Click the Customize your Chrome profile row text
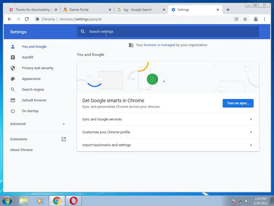This screenshot has width=274, height=206. [x=106, y=132]
